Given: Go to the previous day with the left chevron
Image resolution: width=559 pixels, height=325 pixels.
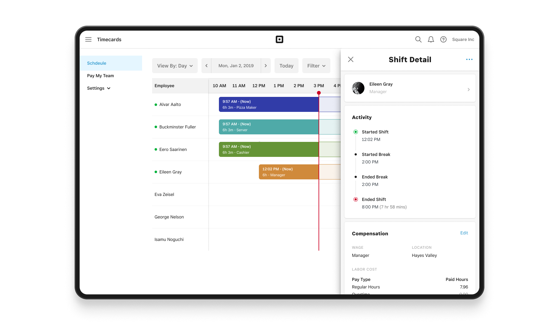Looking at the screenshot, I should [206, 66].
